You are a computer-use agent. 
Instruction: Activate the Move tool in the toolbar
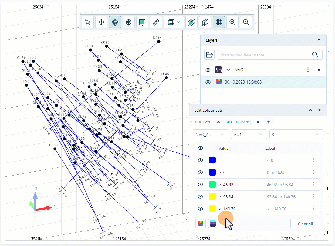point(101,22)
